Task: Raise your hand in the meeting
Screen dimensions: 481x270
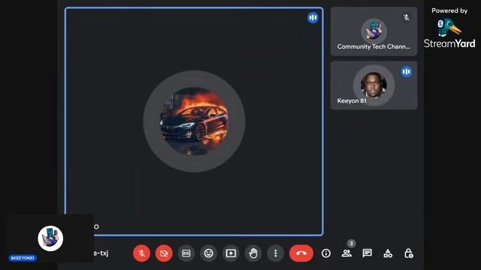Action: [253, 253]
